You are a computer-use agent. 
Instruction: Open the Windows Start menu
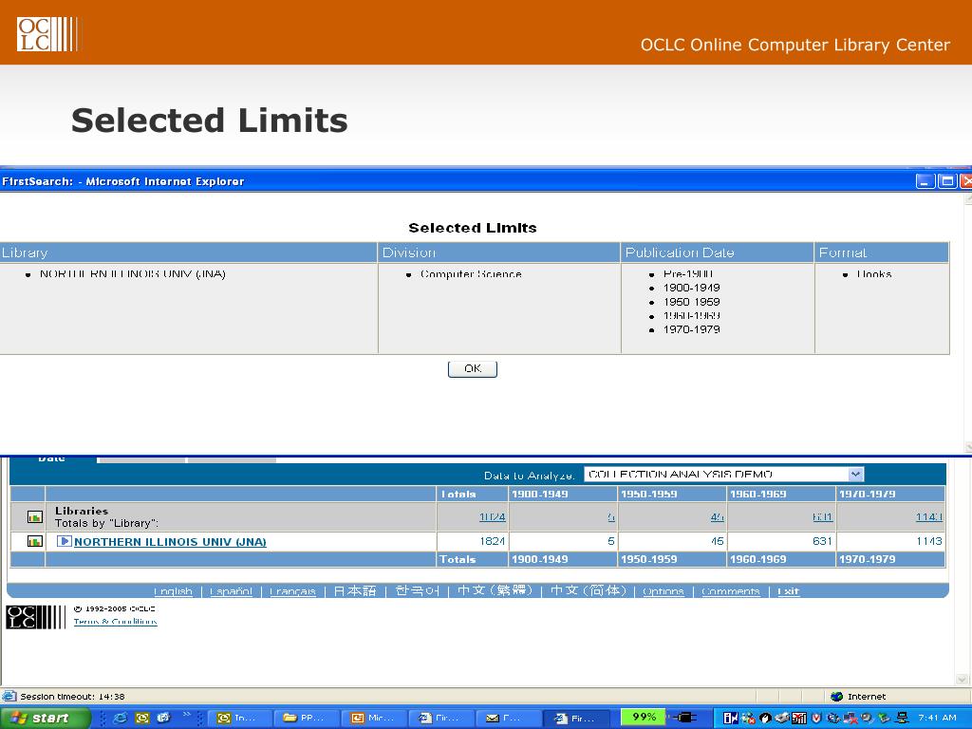[45, 718]
